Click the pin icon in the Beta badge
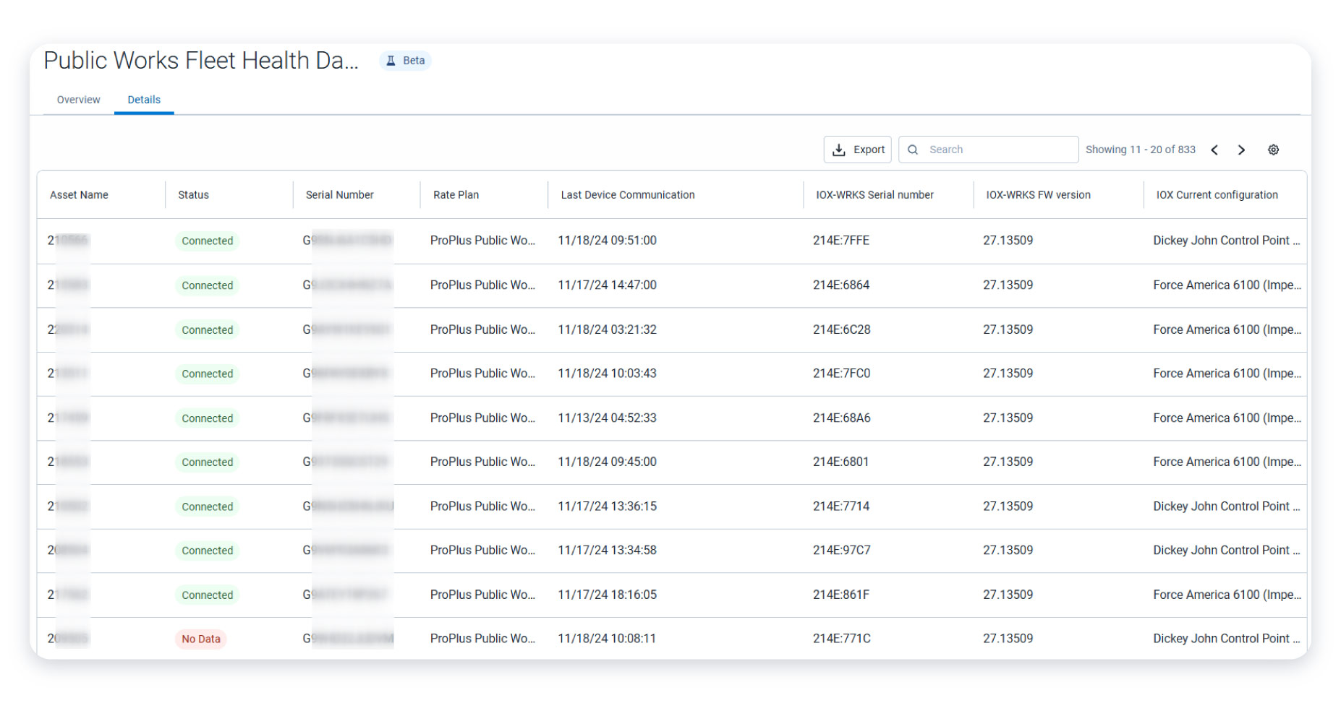Screen dimensions: 1341x703 (x=390, y=61)
